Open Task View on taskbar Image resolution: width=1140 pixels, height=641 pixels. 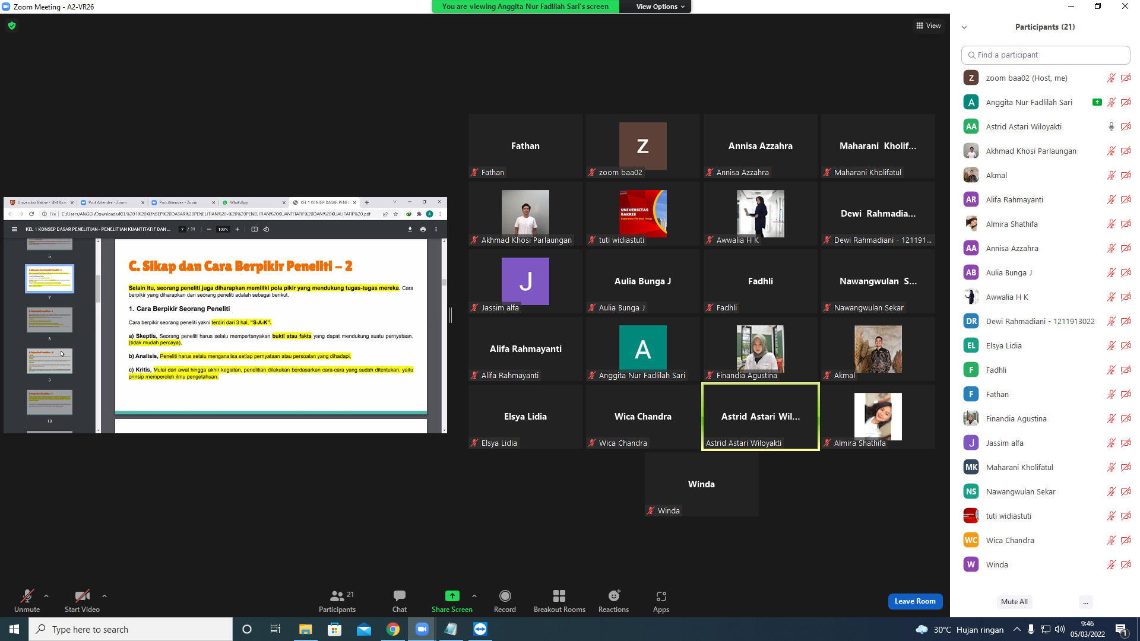tap(275, 629)
